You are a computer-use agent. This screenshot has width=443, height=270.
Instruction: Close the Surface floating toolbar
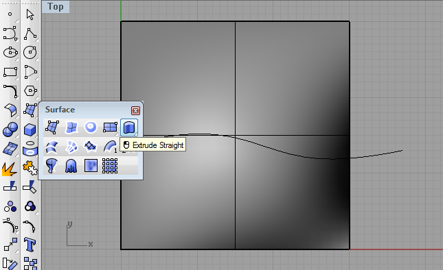pos(135,110)
